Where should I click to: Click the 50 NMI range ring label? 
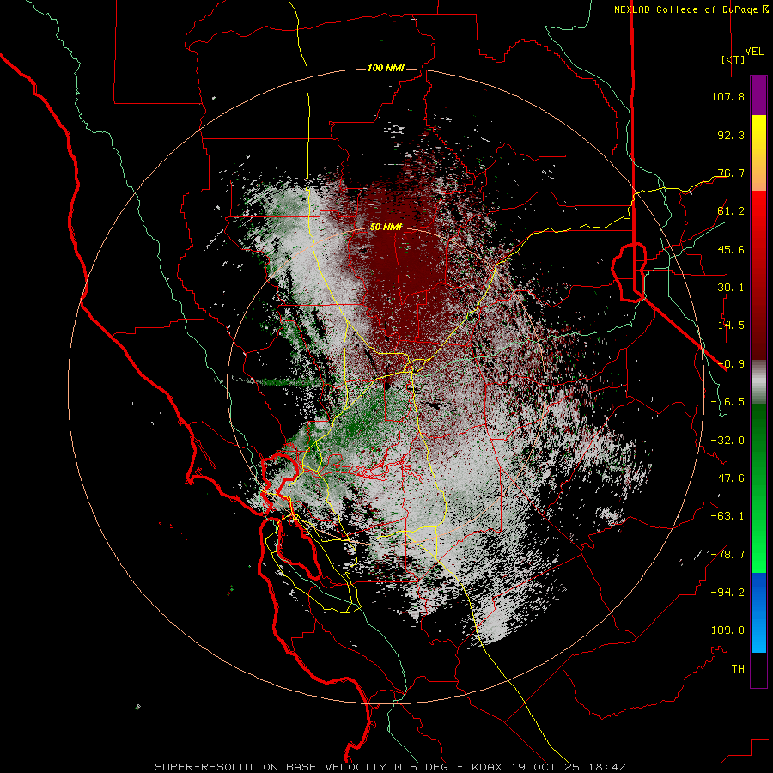coord(386,228)
